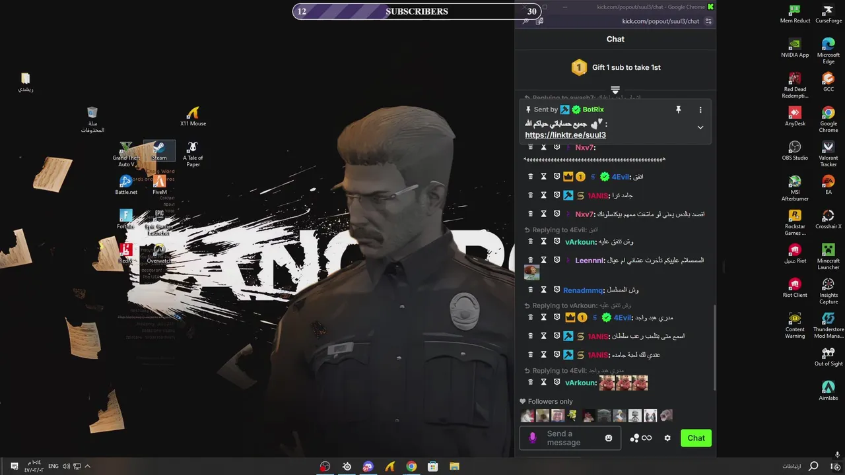Collapse the sub gift leaderboard arrow
Viewport: 845px width, 475px height.
pos(615,90)
